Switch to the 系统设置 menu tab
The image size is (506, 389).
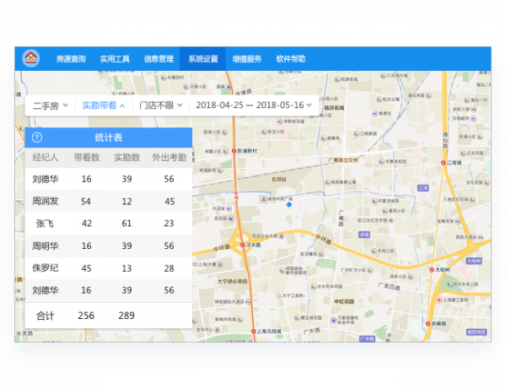[x=202, y=59]
